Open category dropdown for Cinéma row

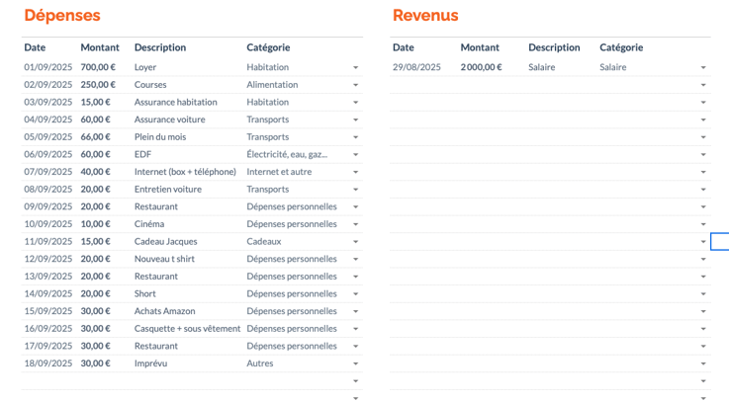pos(356,224)
